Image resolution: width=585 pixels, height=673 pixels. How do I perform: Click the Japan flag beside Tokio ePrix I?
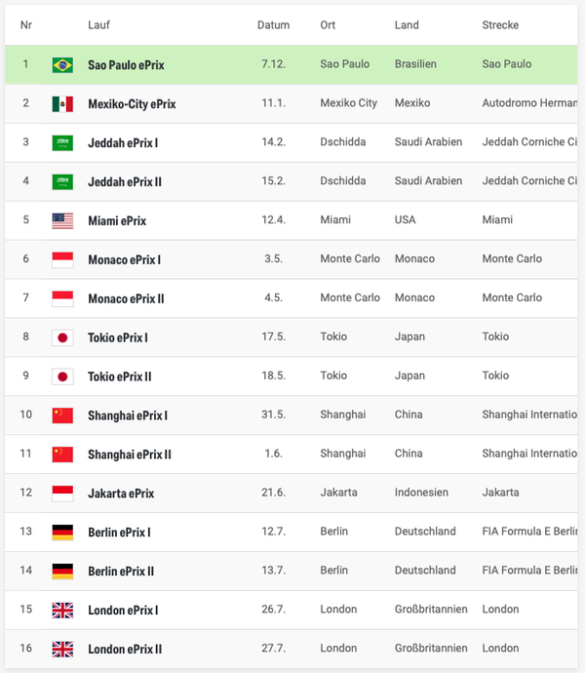click(x=62, y=337)
